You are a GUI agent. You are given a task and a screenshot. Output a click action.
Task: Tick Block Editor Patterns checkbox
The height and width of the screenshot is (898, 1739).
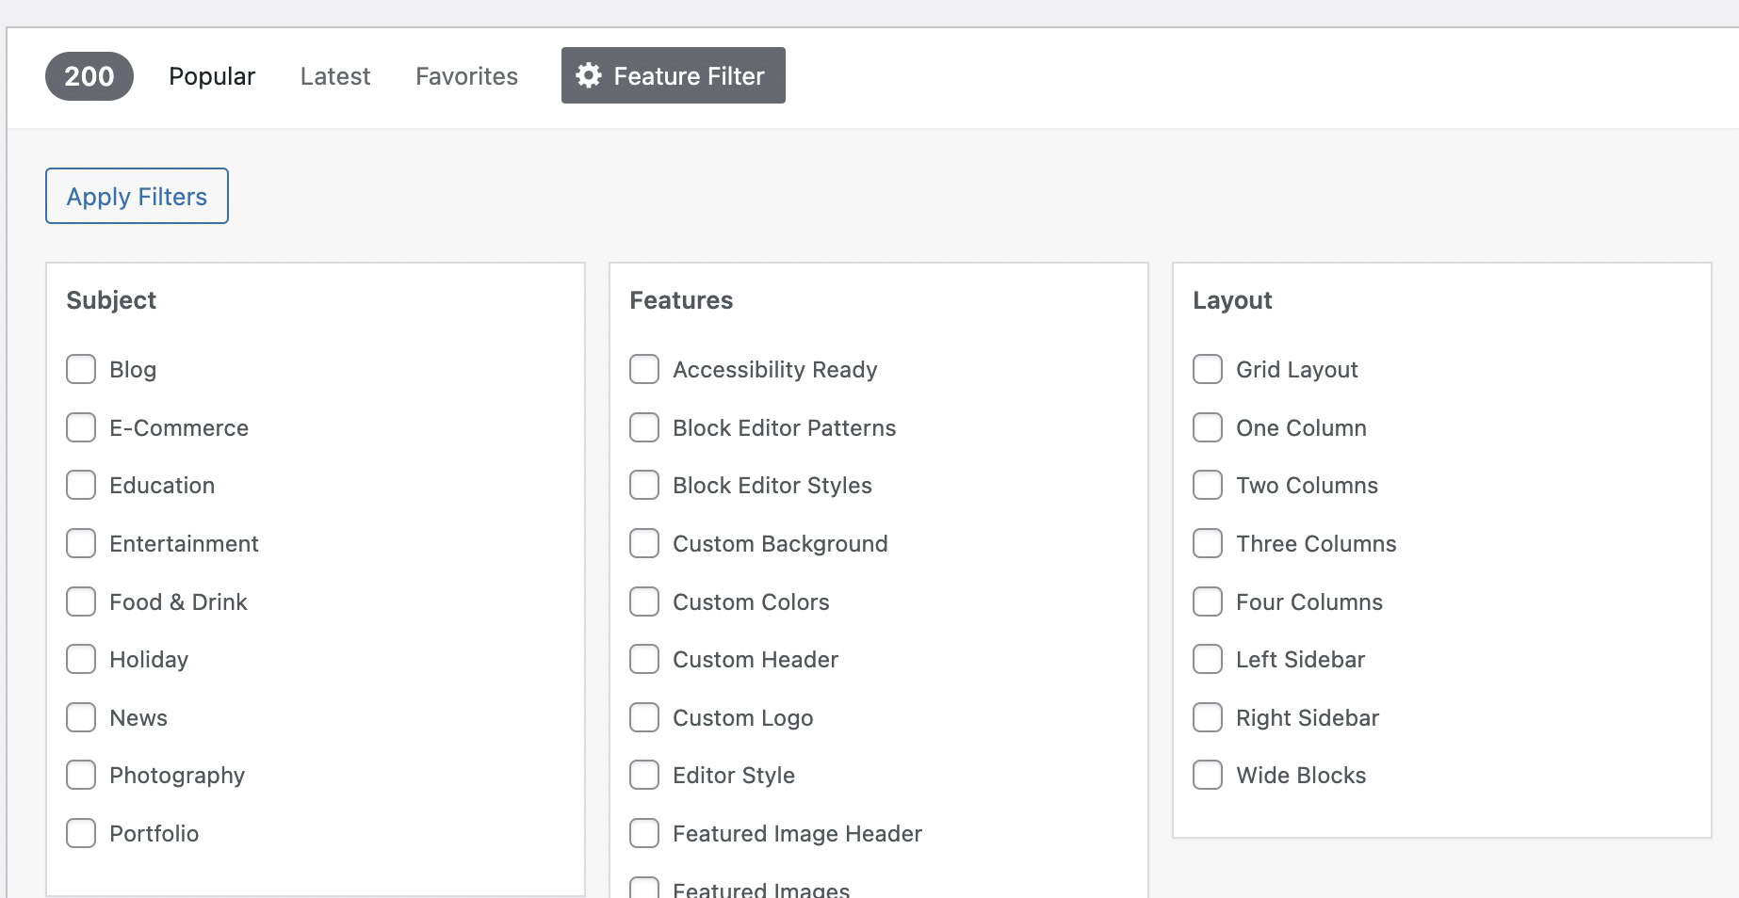[644, 427]
